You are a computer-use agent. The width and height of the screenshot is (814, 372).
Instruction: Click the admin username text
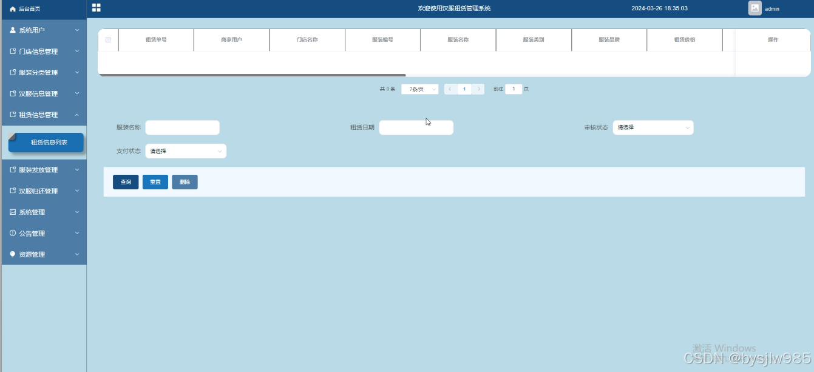click(x=772, y=9)
